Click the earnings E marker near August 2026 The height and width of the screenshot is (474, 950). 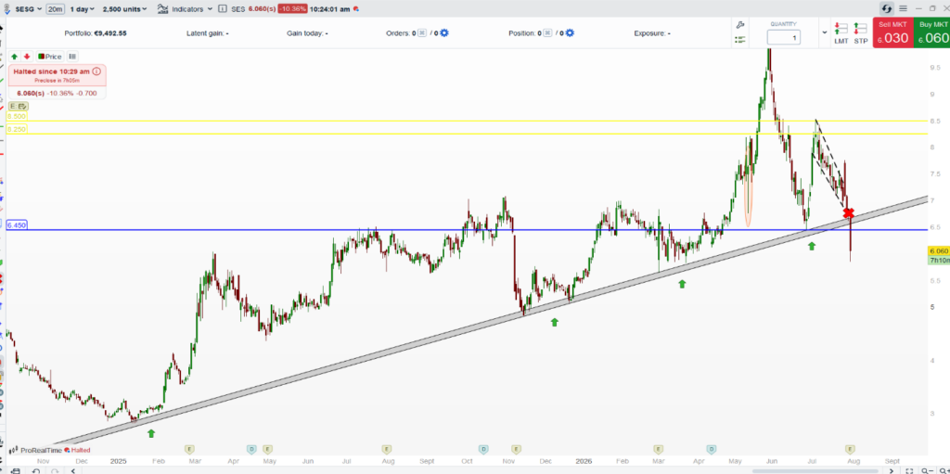coord(850,449)
